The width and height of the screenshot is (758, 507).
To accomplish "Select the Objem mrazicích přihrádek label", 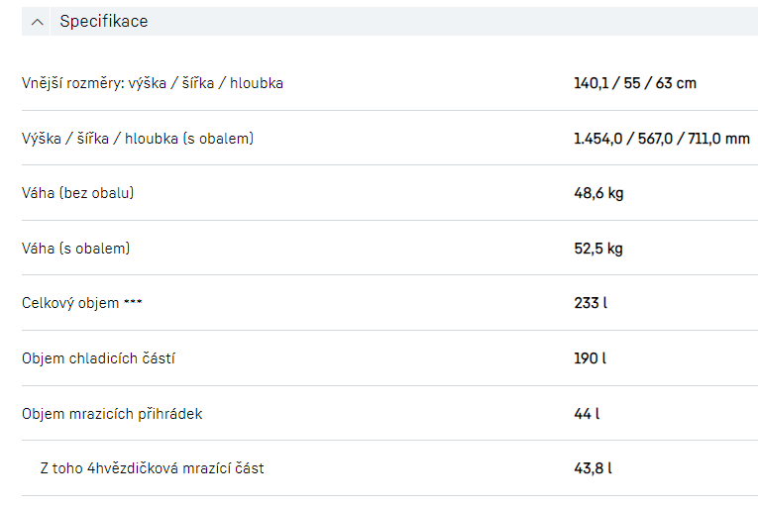I will pos(112,414).
